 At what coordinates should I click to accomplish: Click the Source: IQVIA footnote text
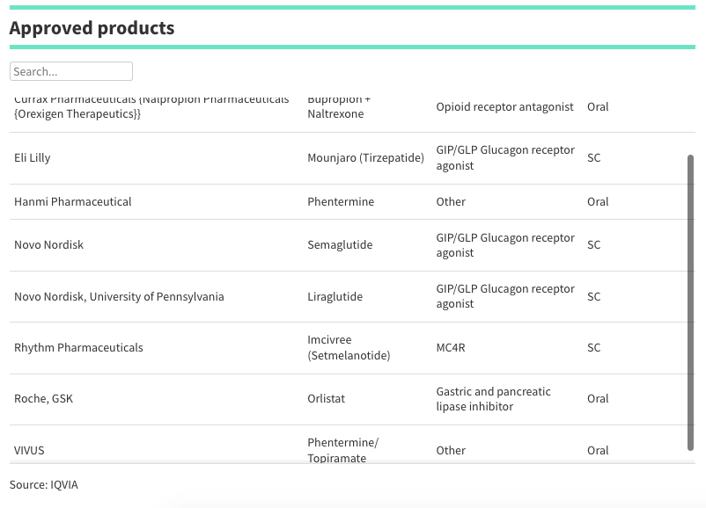point(44,485)
